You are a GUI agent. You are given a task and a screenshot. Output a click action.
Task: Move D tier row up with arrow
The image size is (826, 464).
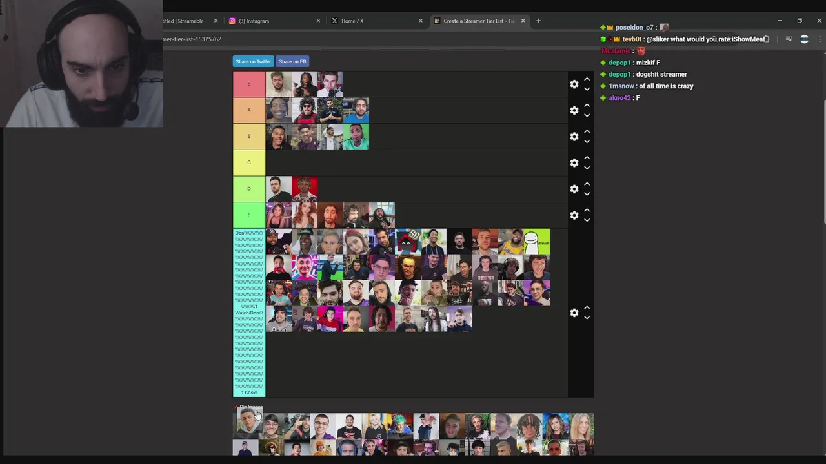(587, 184)
